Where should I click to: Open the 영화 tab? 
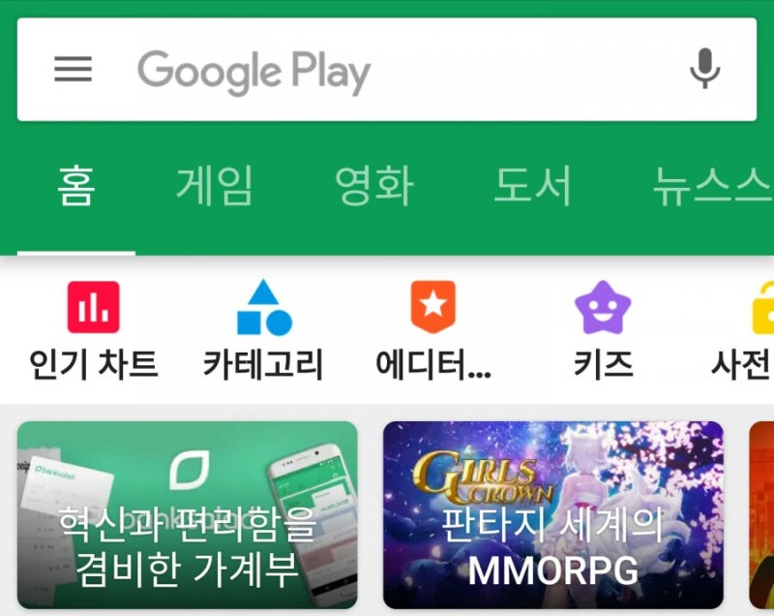click(373, 186)
